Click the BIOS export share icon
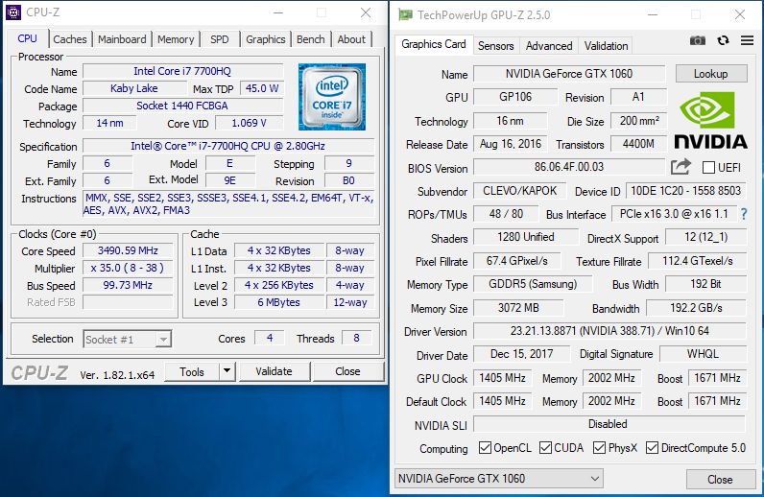The image size is (764, 497). (680, 167)
